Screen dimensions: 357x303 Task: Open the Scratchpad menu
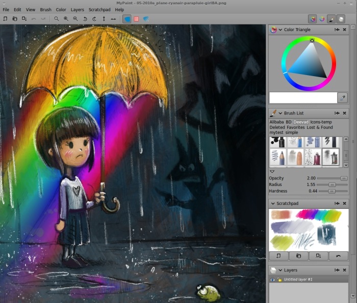tap(99, 10)
